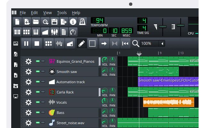Open gear menu for Street_noise.wav track
The image size is (205, 128).
pos(29,123)
